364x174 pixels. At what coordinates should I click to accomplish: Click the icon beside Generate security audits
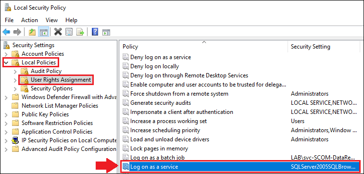tap(126, 103)
